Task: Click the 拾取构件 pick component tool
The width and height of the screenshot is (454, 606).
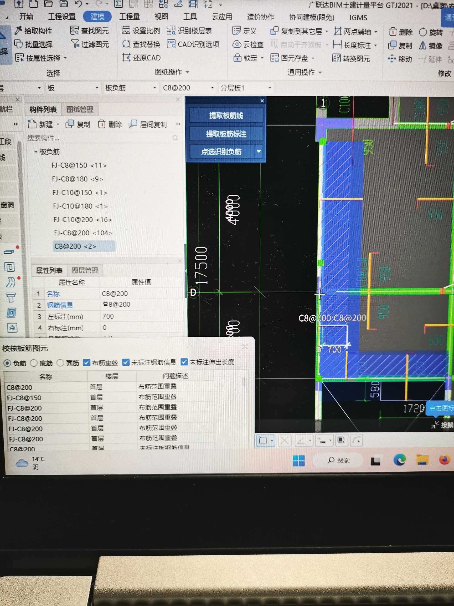Action: click(34, 31)
